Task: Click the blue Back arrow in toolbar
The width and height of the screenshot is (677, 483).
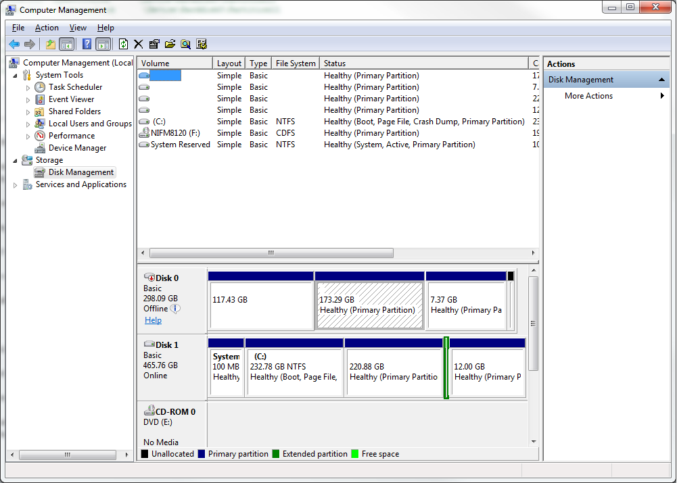Action: click(x=14, y=44)
